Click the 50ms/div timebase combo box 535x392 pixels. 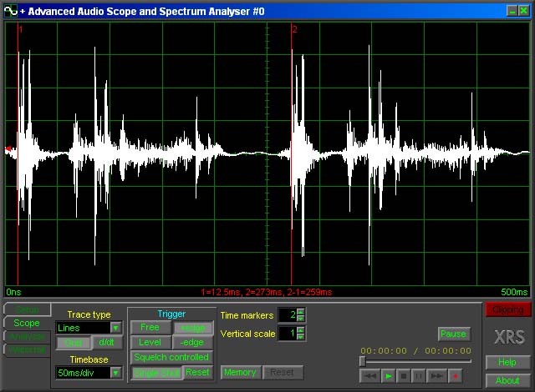(x=89, y=373)
